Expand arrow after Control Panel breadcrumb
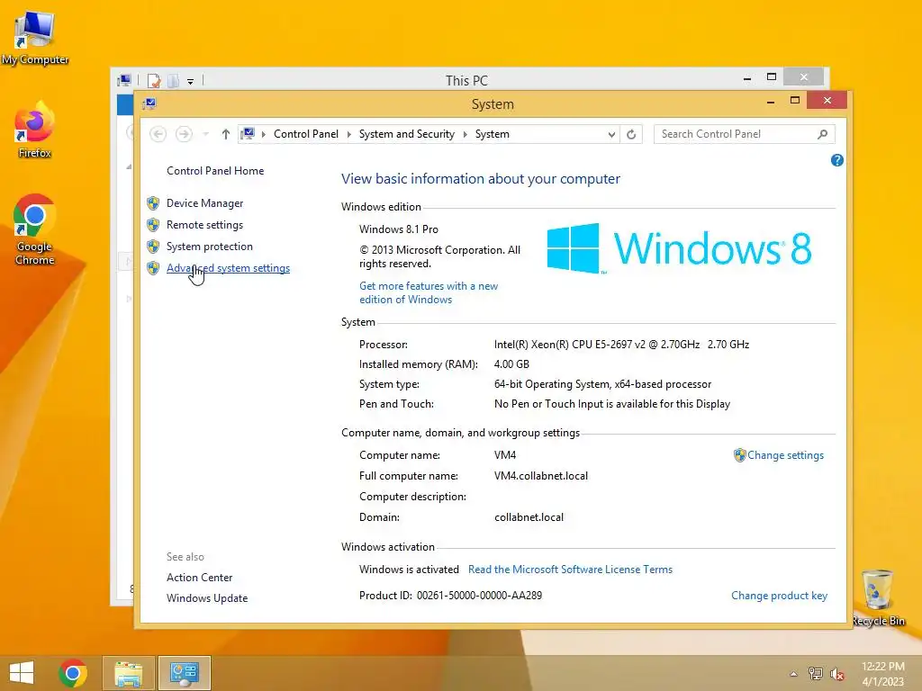 [x=348, y=135]
